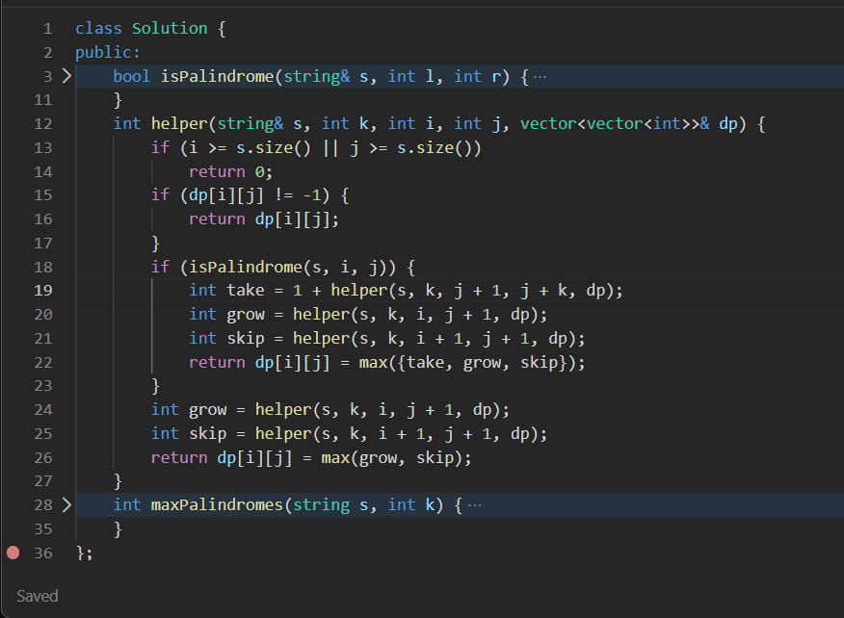The height and width of the screenshot is (618, 844).
Task: Click 'max(grow, skip)' on line 26
Action: coord(392,458)
